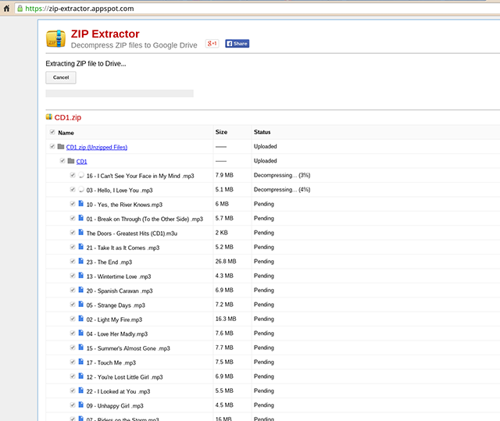The width and height of the screenshot is (500, 421).
Task: Click file name 17 - Touch Me .mp3
Action: pyautogui.click(x=111, y=362)
